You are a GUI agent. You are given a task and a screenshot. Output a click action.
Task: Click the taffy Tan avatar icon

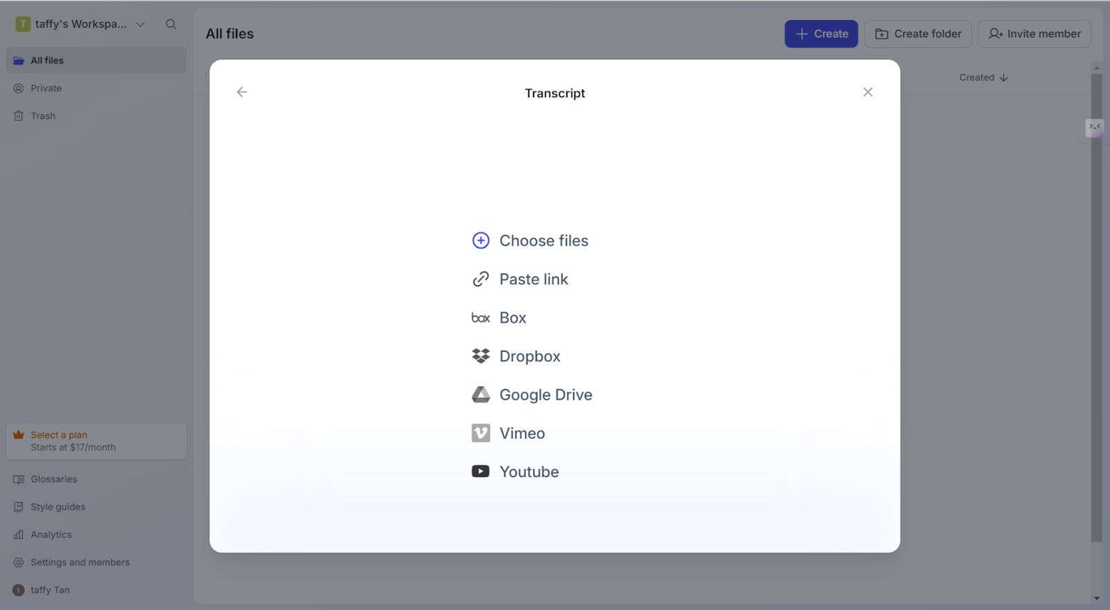click(x=19, y=590)
